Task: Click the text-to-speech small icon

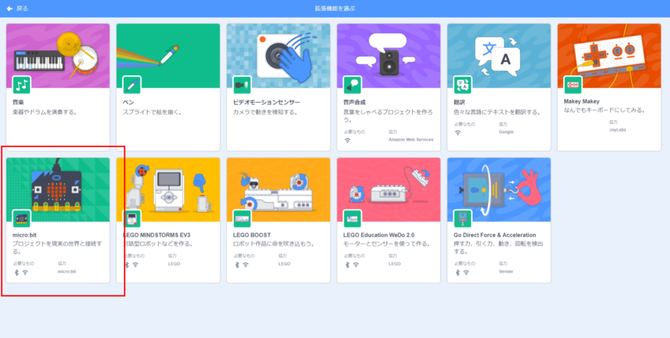Action: tap(353, 85)
